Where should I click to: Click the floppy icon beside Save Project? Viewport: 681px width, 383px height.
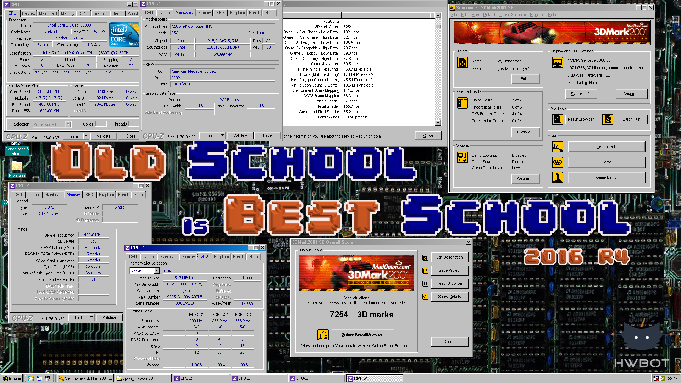[425, 271]
